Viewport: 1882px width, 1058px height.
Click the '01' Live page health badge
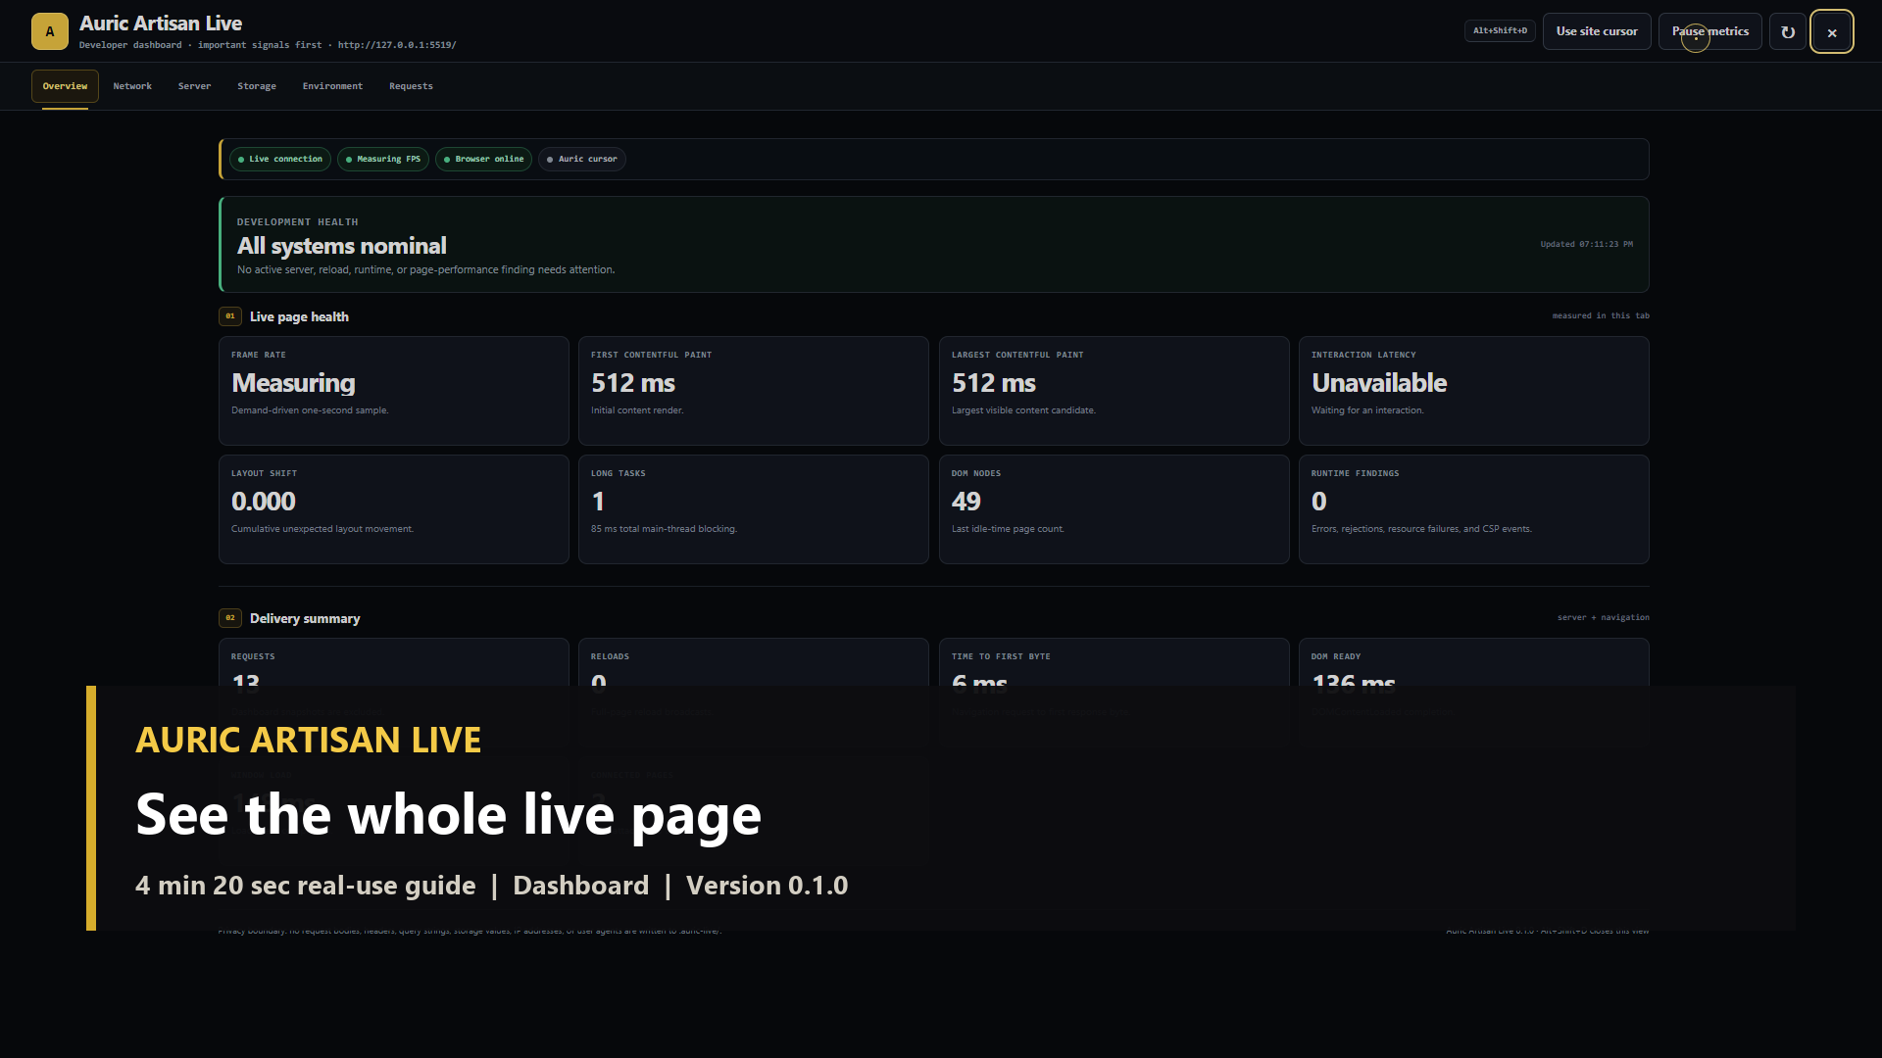[230, 316]
